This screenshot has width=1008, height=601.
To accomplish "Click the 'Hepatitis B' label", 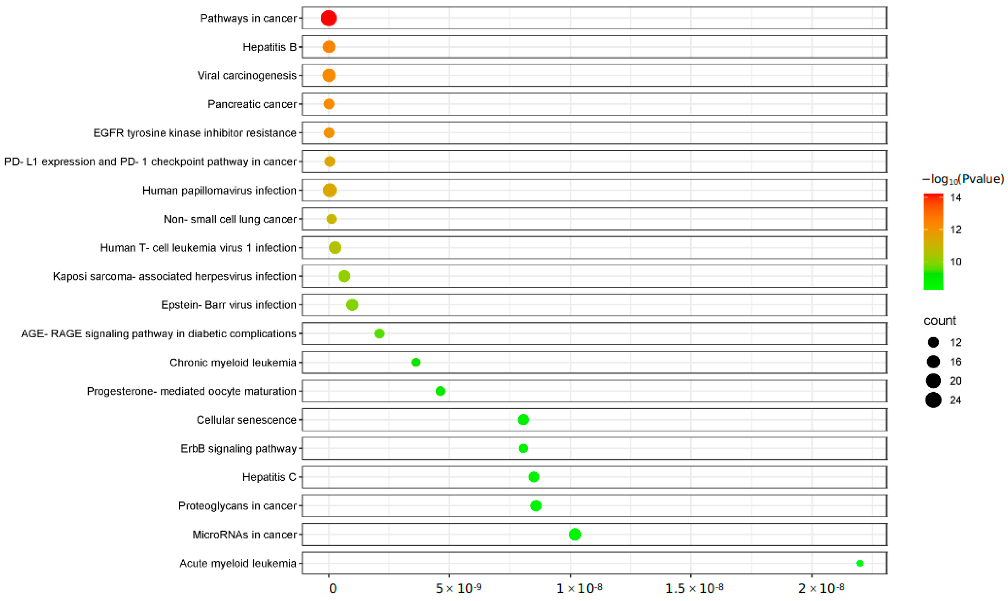I will click(270, 47).
